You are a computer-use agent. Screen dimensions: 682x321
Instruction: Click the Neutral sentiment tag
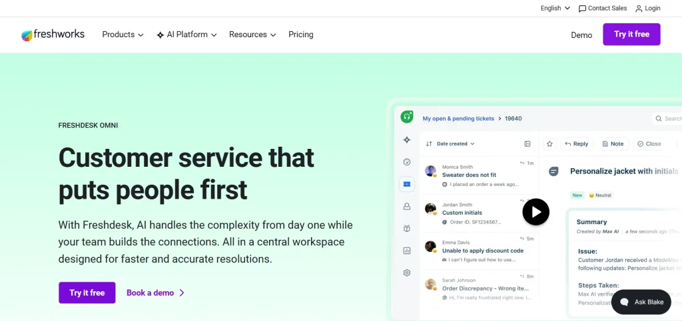pyautogui.click(x=600, y=195)
